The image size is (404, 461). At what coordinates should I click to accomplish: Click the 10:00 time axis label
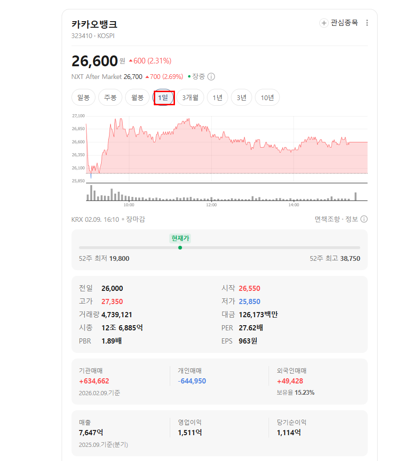(129, 205)
